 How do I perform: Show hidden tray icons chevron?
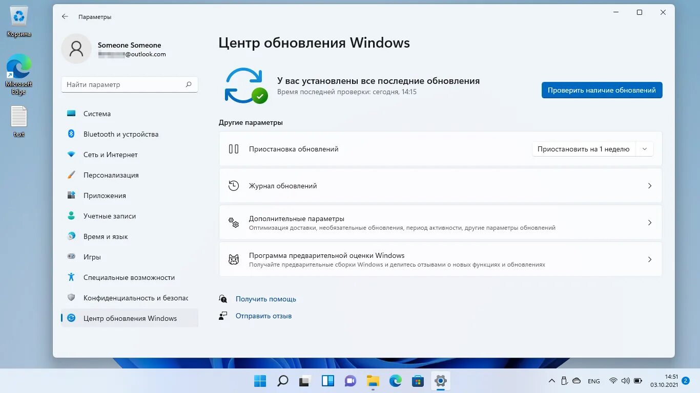click(x=552, y=381)
